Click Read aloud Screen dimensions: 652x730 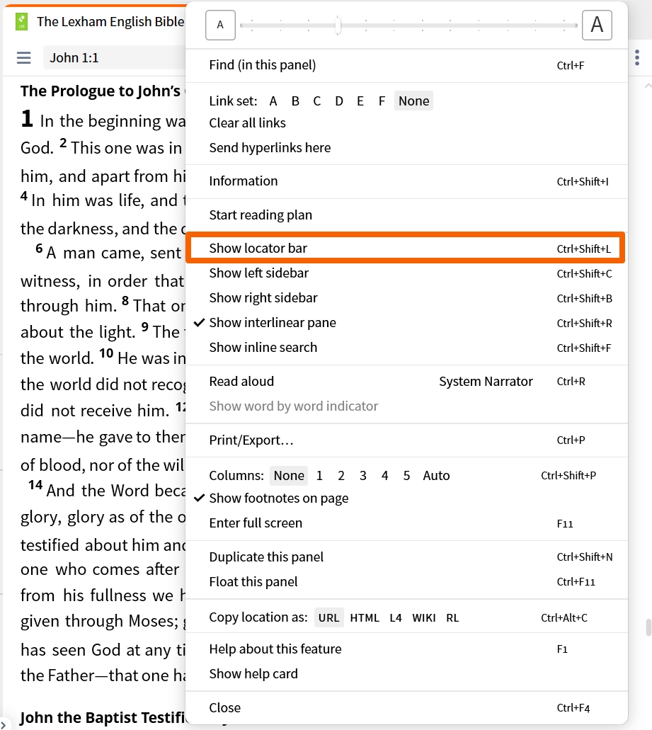coord(241,382)
